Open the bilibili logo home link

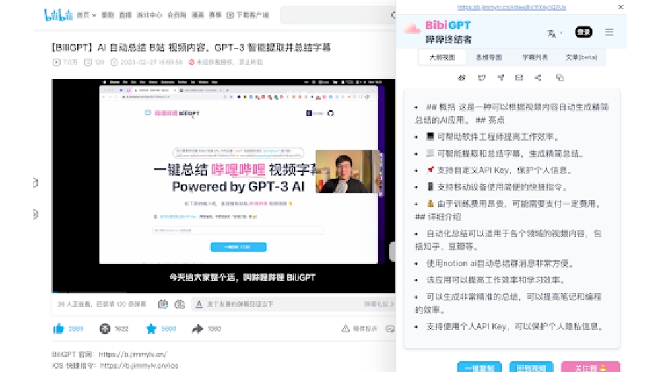click(58, 15)
